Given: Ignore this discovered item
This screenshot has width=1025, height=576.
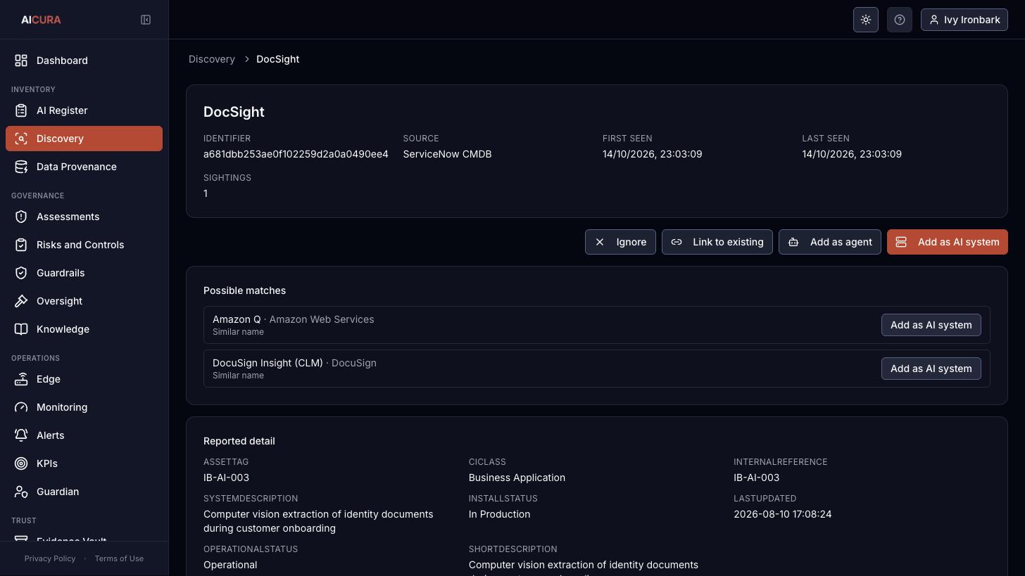Looking at the screenshot, I should [620, 242].
